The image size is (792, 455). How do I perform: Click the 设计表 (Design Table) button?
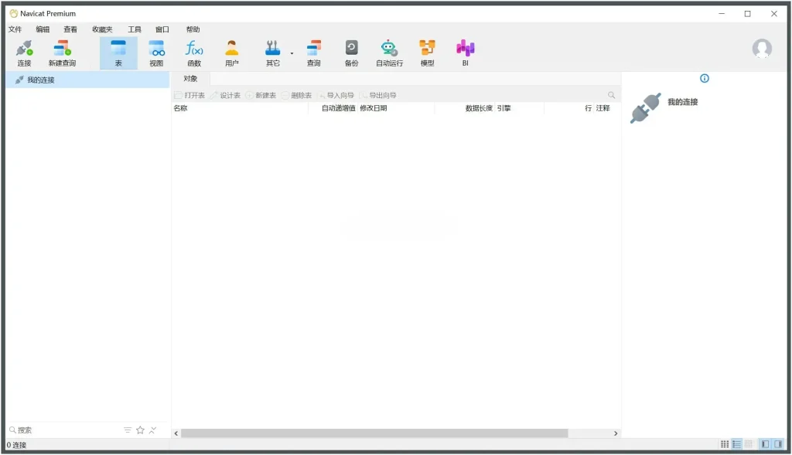[225, 95]
